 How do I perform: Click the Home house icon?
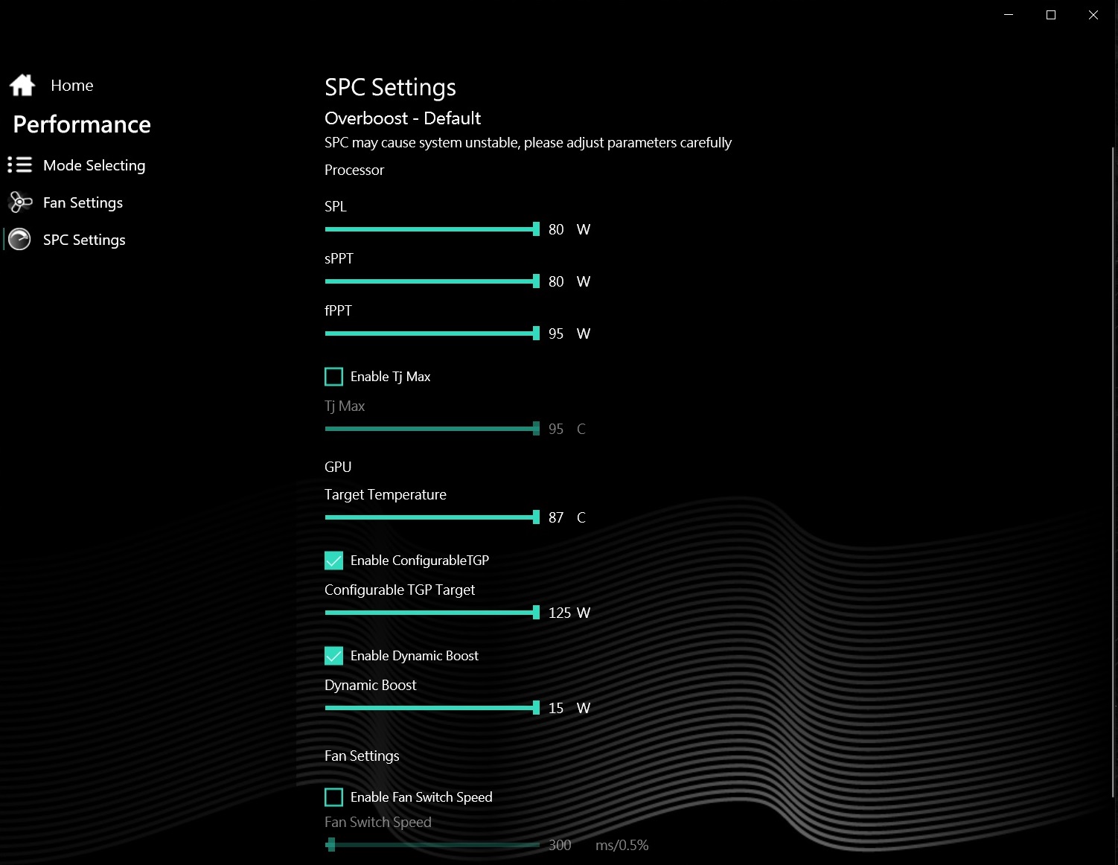tap(22, 86)
